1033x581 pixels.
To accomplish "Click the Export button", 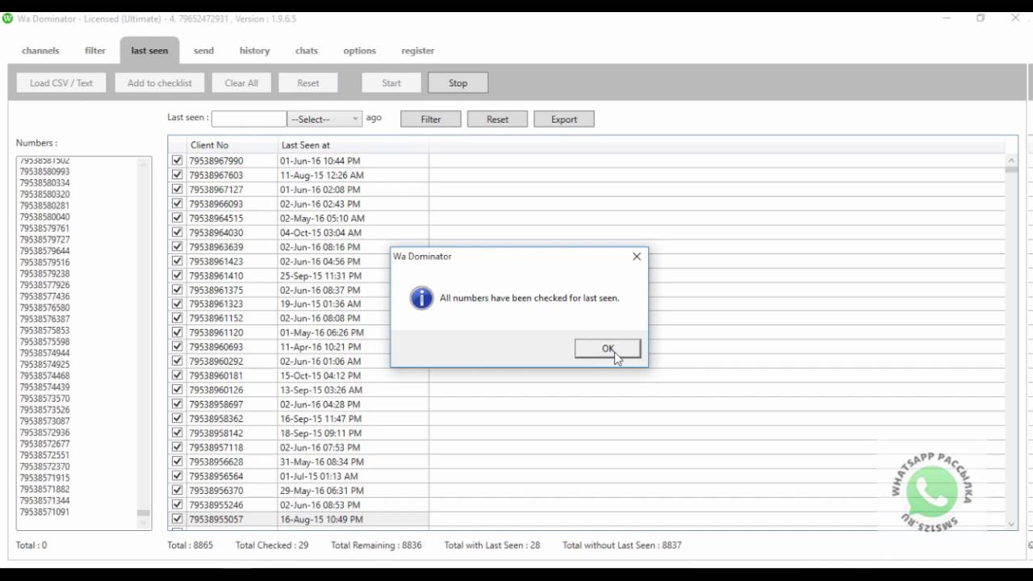I will (563, 118).
